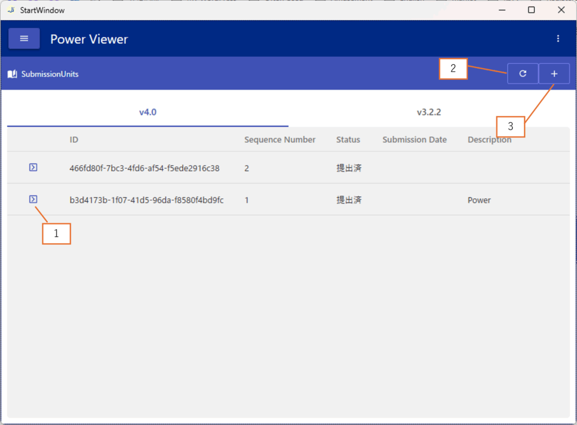This screenshot has height=425, width=577.
Task: Click the SubmissionUnits book icon
Action: point(12,74)
